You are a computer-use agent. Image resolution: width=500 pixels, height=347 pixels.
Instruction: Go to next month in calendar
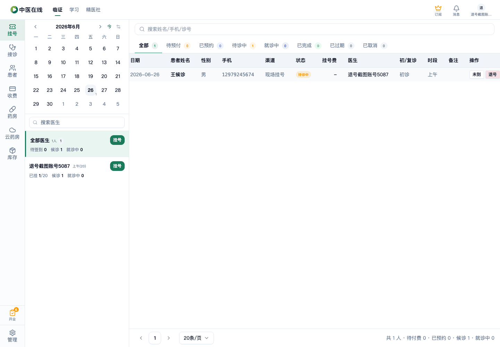tap(100, 27)
